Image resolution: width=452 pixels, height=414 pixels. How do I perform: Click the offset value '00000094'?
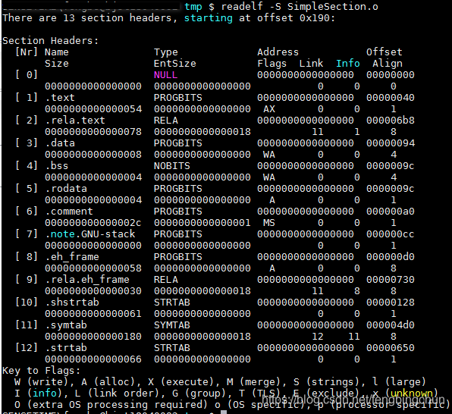391,143
